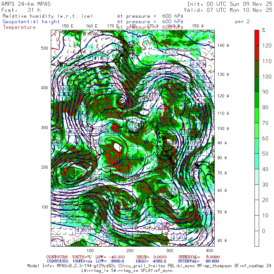Click the white swatch at the color bar bottom
Screen dimensions: 274x274
257,238
